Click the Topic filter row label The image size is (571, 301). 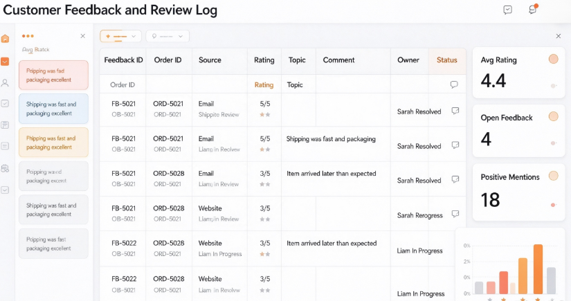[295, 85]
